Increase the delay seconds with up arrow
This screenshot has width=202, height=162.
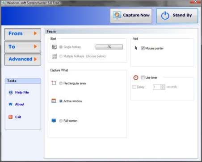pyautogui.click(x=163, y=86)
